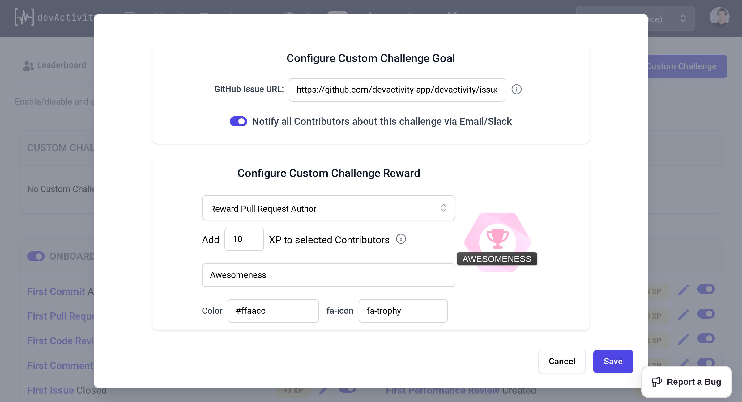
Task: Open Report a Bug
Action: pos(686,382)
